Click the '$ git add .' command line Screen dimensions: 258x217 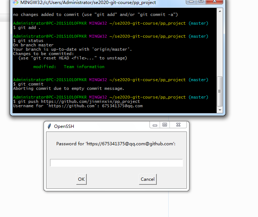pos(26,28)
